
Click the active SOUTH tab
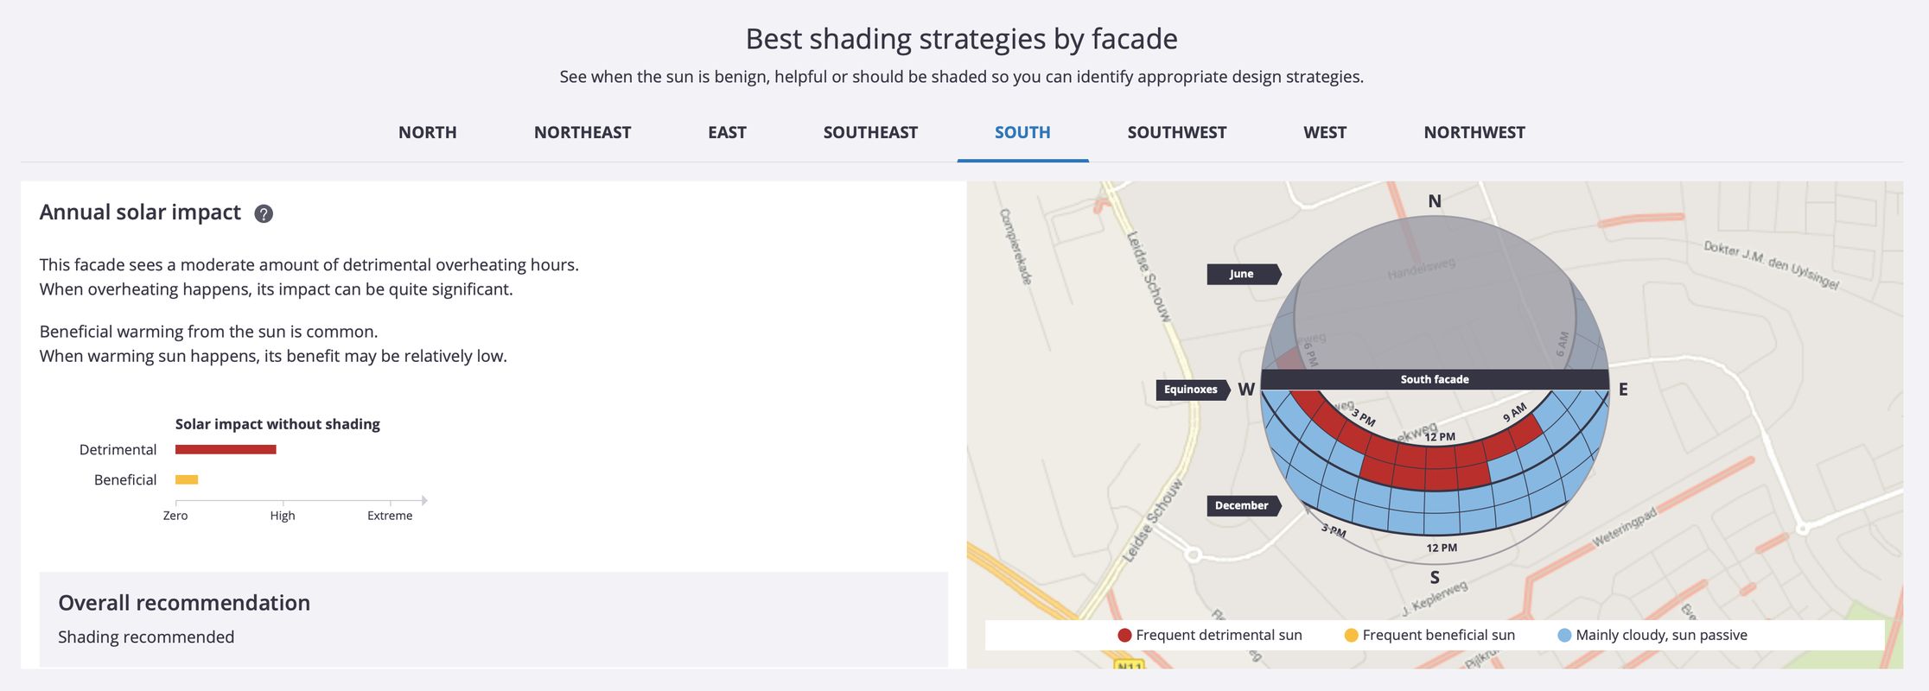click(1022, 133)
